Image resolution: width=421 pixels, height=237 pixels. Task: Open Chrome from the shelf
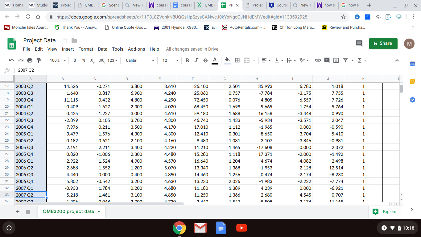[179, 228]
